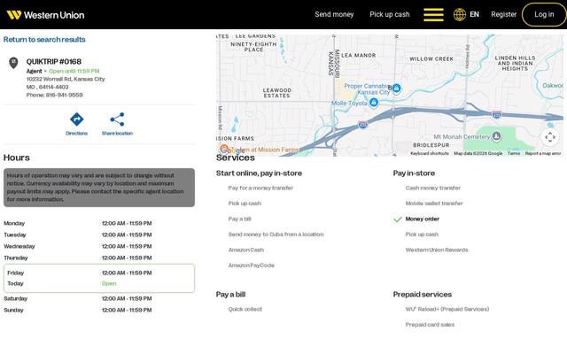
Task: Click the Willow Creek map label
Action: click(x=431, y=59)
